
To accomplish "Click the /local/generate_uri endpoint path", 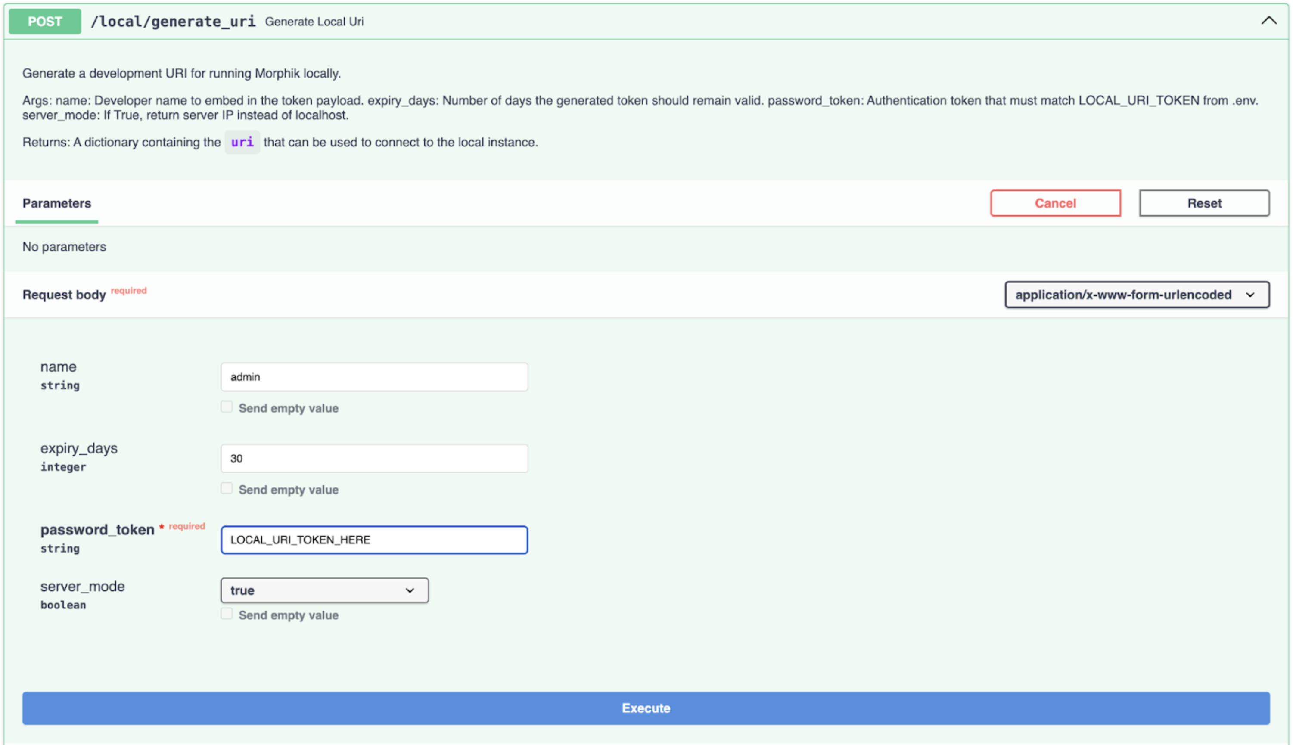I will coord(174,22).
